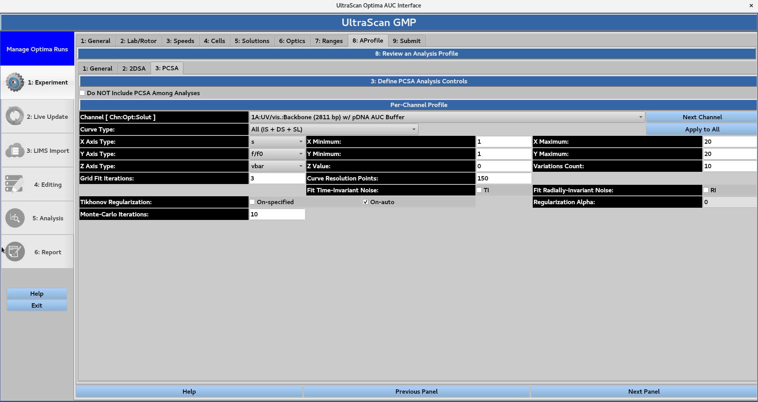Open Live Update via its circular icon
This screenshot has width=758, height=402.
(x=15, y=116)
